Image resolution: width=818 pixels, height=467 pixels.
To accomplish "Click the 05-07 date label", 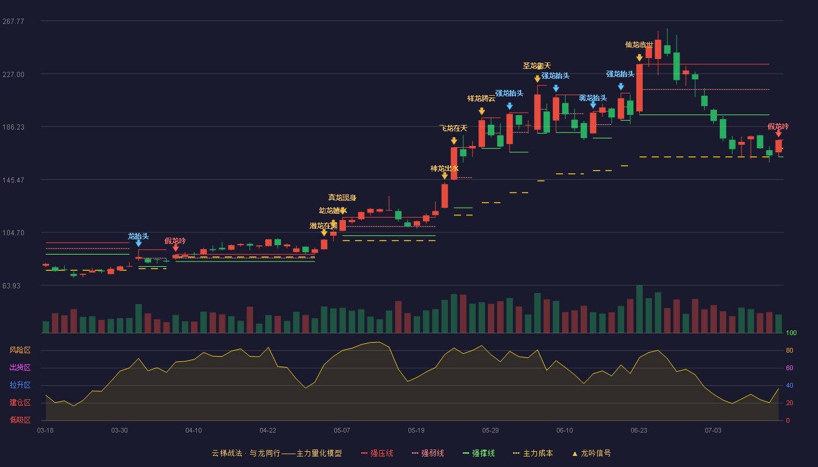I will [342, 430].
